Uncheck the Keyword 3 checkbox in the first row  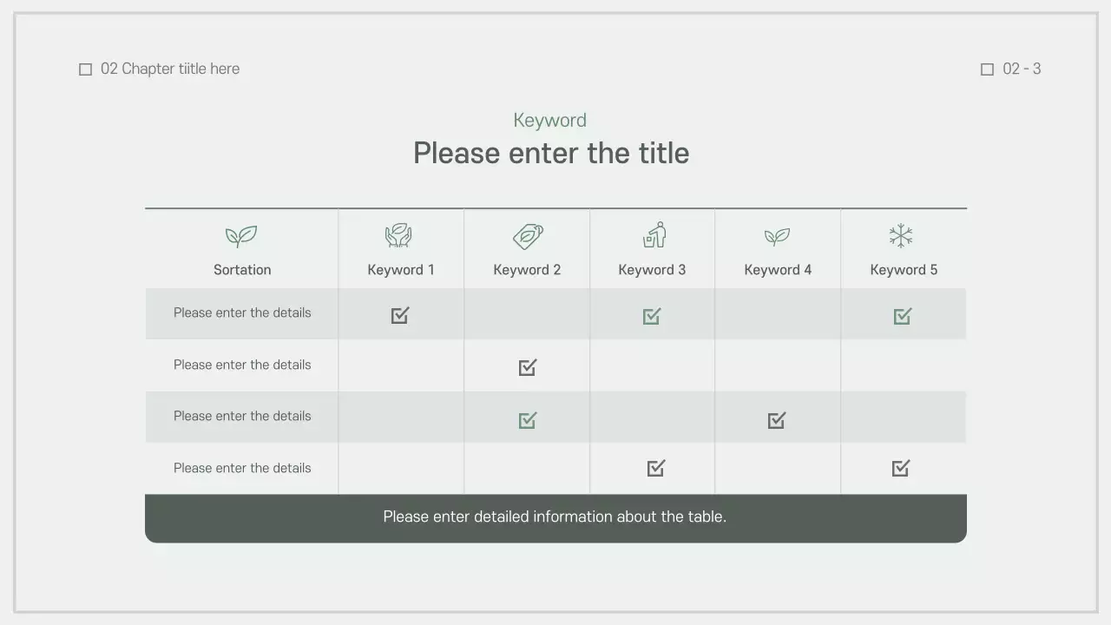652,316
